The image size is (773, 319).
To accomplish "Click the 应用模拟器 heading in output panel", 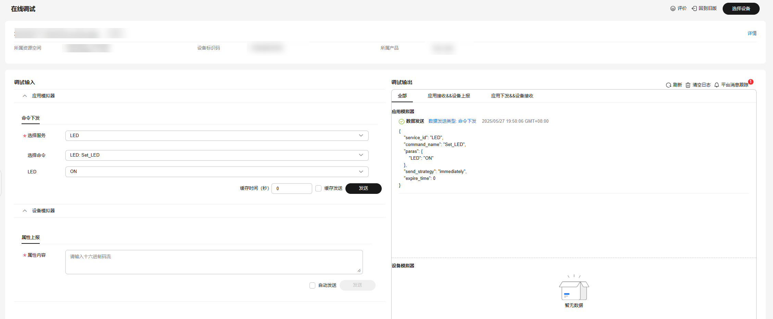I will pyautogui.click(x=403, y=112).
